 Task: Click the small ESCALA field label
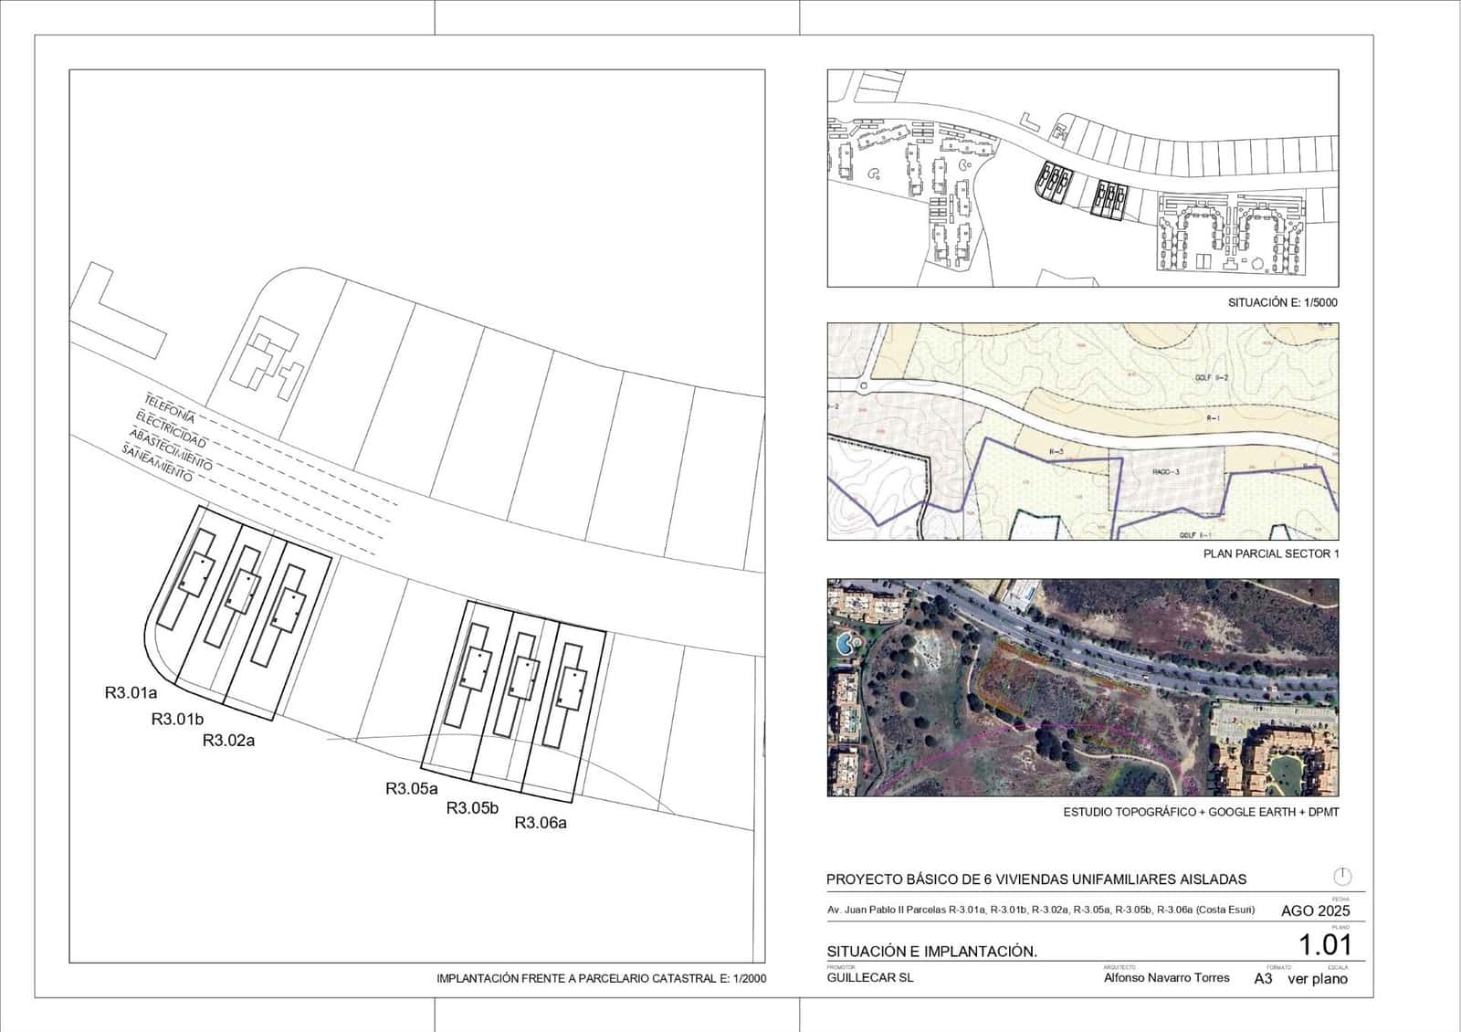point(1338,966)
